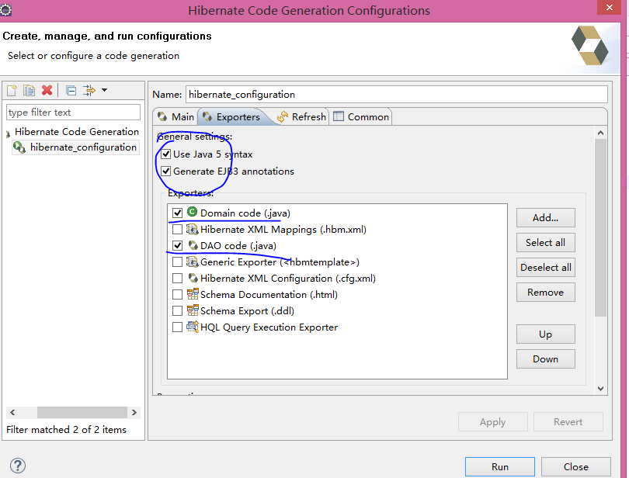
Task: Click the Run button
Action: coord(500,467)
